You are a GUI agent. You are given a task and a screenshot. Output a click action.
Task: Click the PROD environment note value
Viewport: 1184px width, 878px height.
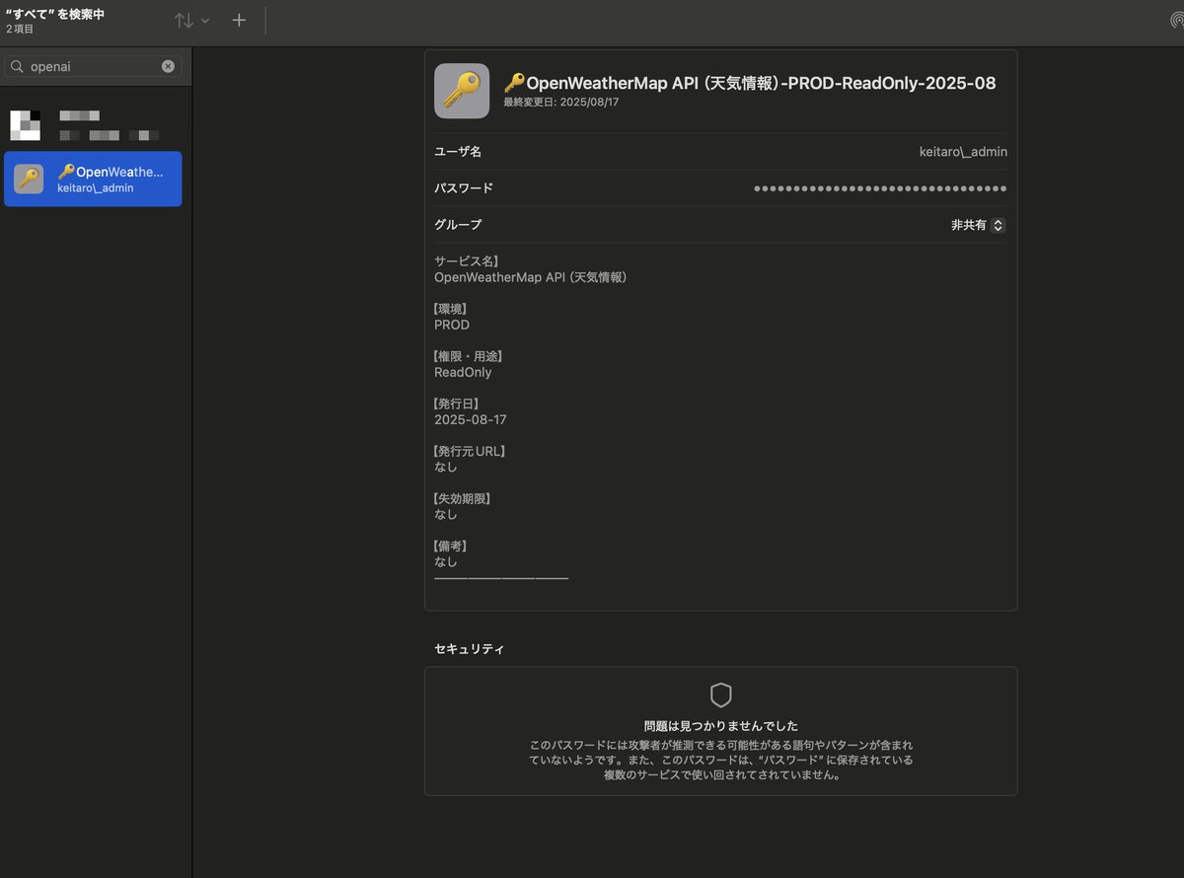[x=452, y=325]
